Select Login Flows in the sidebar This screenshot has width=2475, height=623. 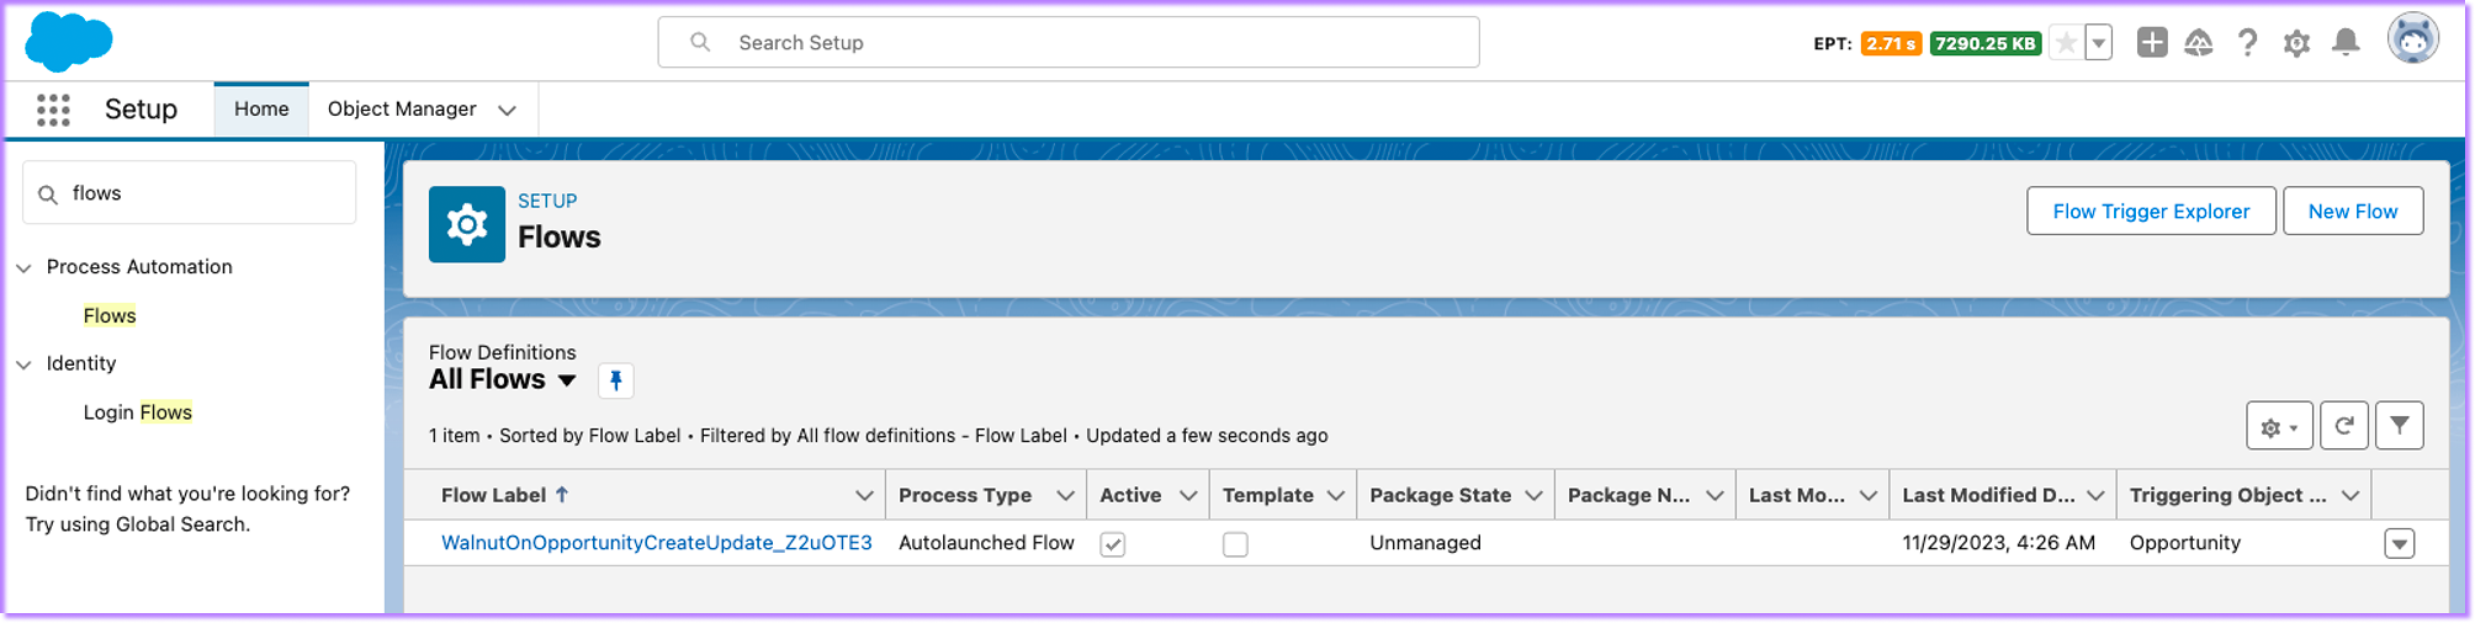[x=137, y=412]
